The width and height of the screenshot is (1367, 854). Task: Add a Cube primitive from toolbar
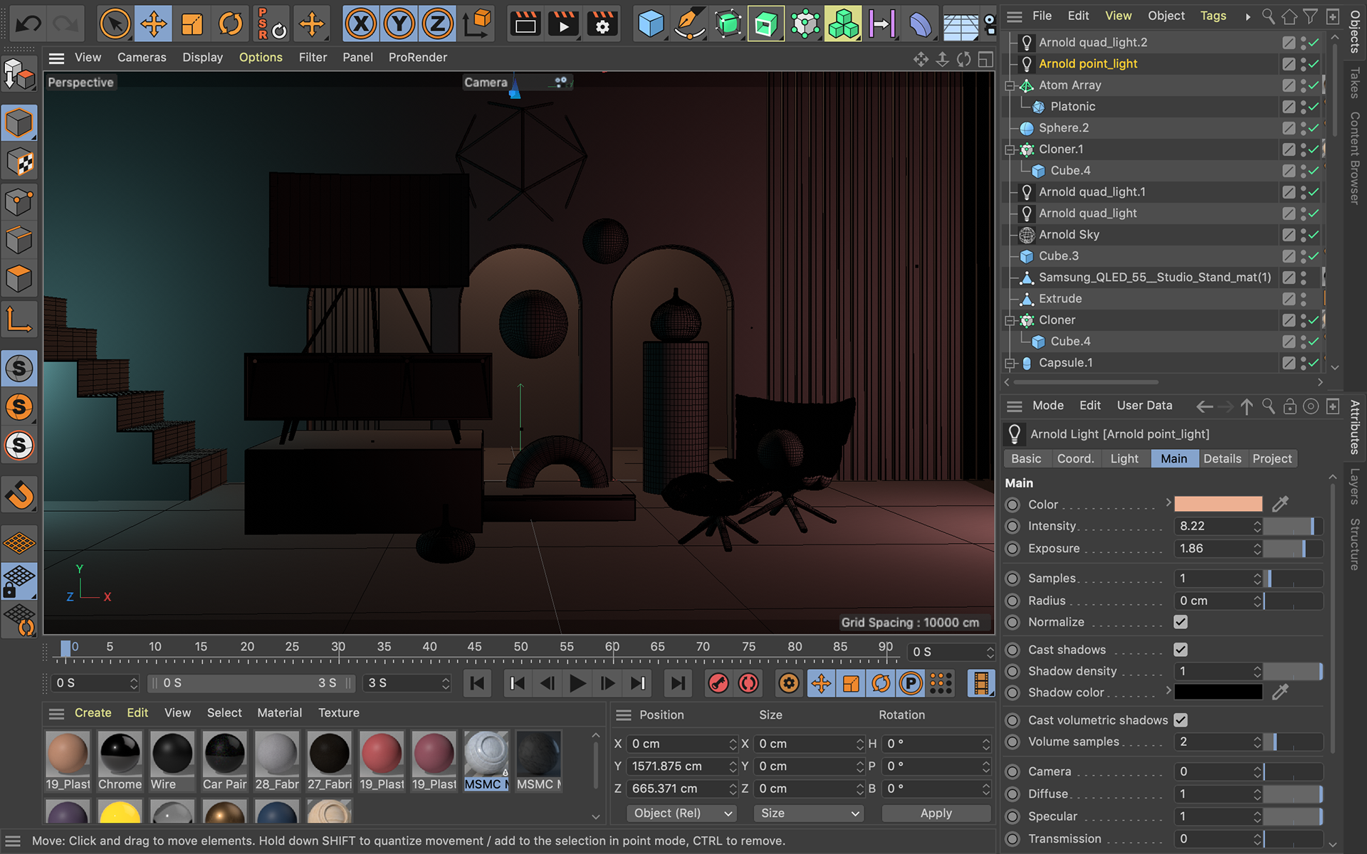click(651, 24)
